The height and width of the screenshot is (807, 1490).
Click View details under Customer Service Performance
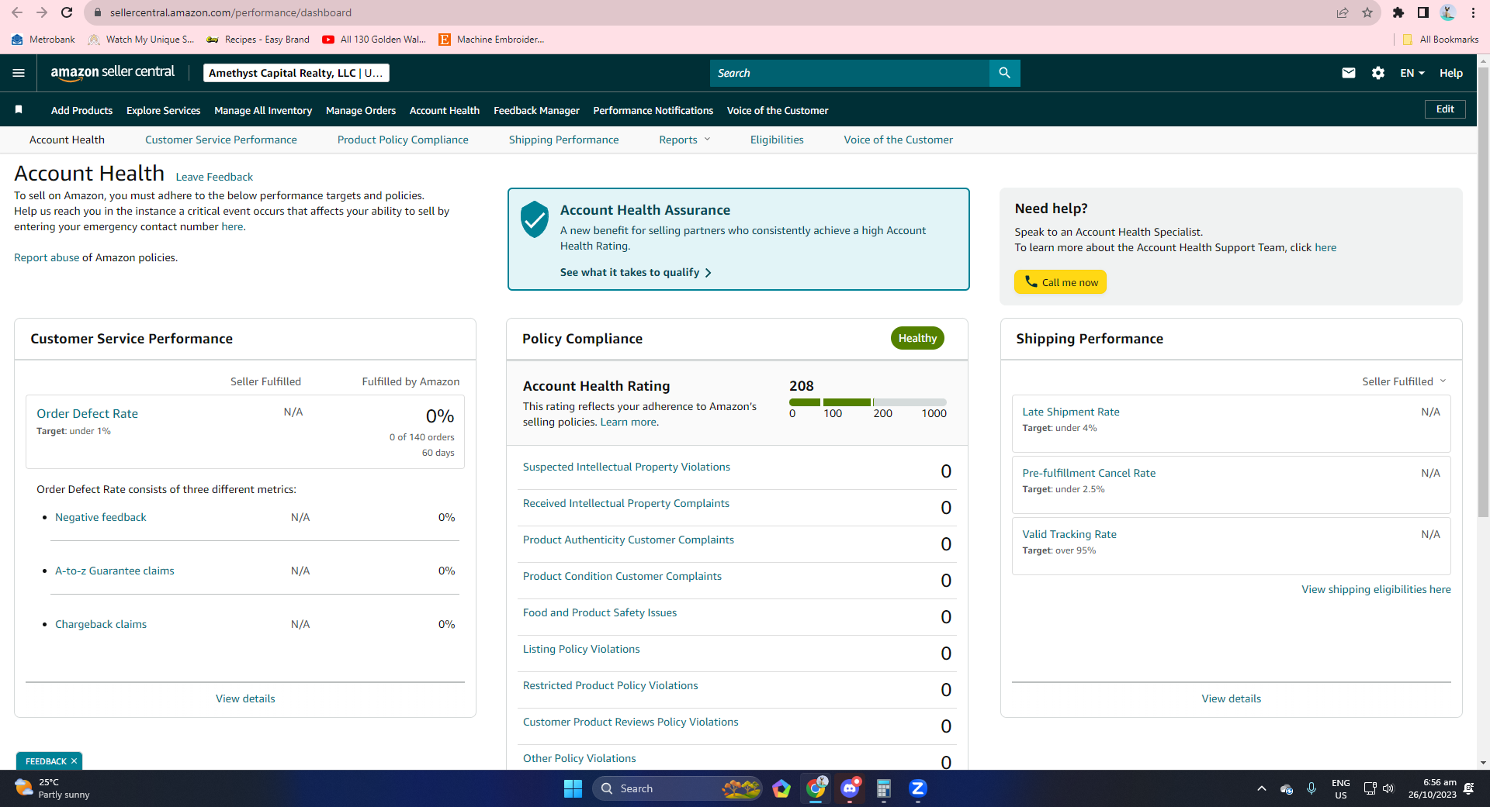(245, 698)
